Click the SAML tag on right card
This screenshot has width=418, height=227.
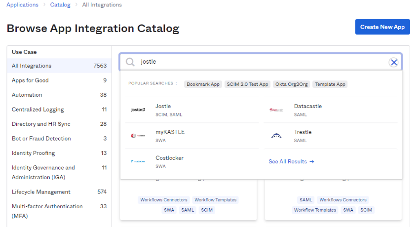(306, 200)
